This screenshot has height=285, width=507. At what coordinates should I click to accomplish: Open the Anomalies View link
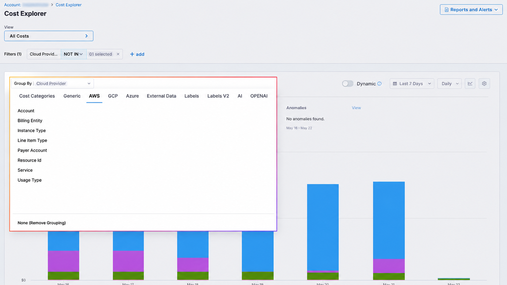click(356, 108)
